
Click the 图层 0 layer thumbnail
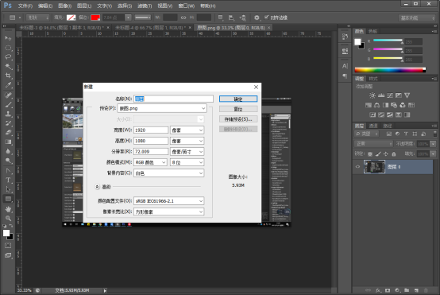pos(374,167)
